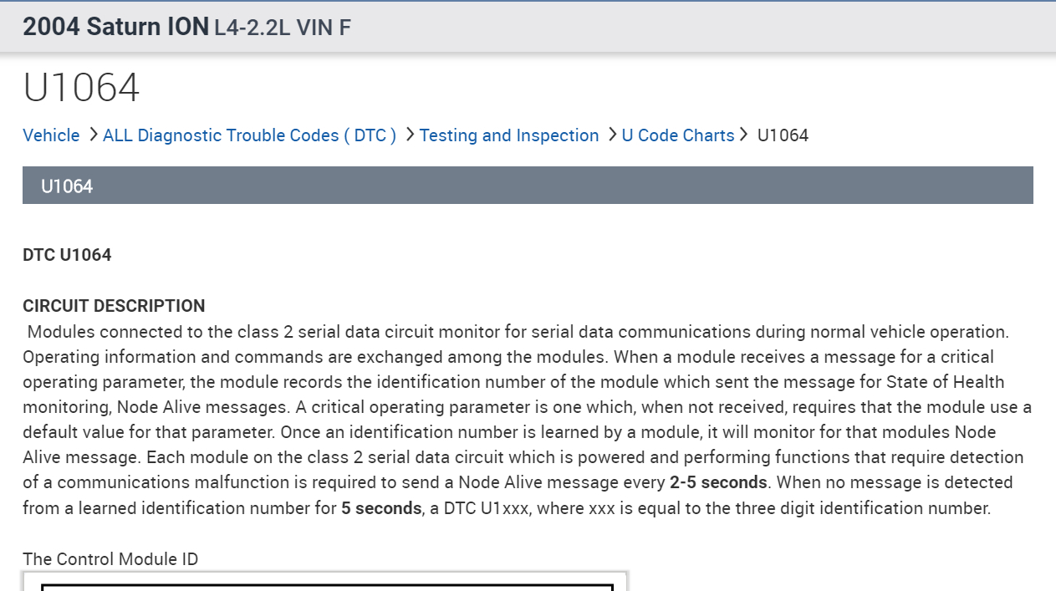Click chevron following U Code Charts
This screenshot has width=1056, height=591.
click(x=743, y=135)
